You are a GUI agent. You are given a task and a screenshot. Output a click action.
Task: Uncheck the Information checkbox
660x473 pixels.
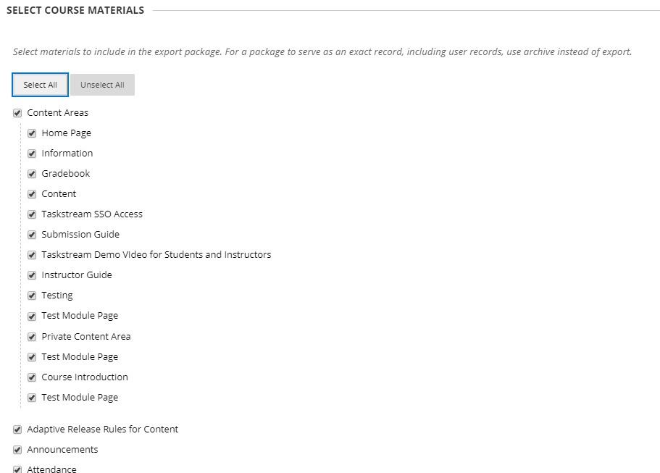[32, 154]
